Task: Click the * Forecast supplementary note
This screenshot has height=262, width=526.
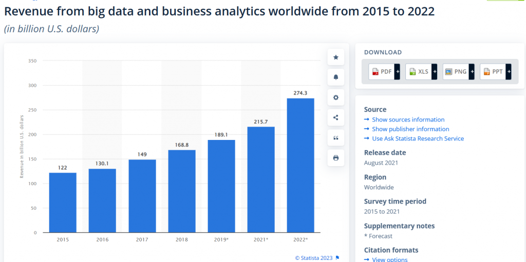Action: coord(378,236)
